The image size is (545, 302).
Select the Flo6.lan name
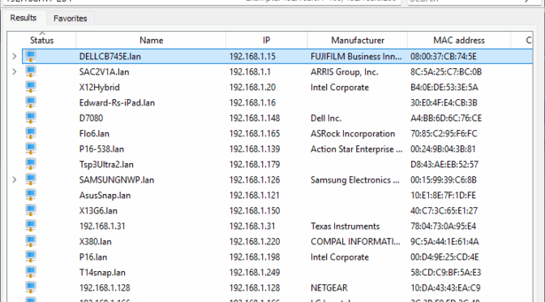(94, 134)
